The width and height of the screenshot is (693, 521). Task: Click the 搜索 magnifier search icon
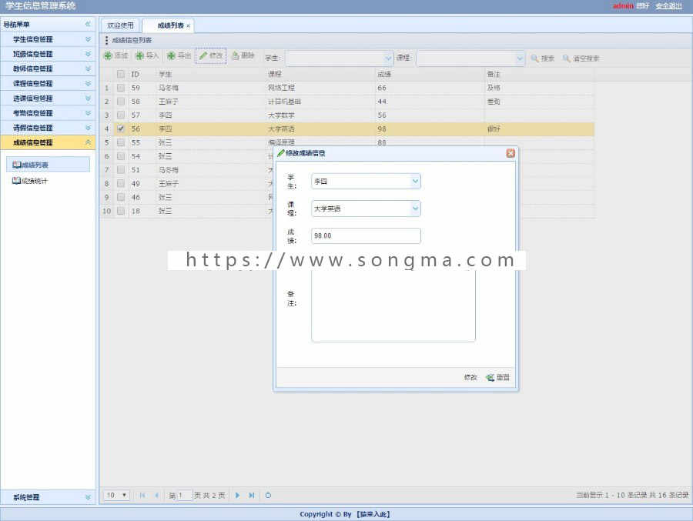click(x=535, y=58)
